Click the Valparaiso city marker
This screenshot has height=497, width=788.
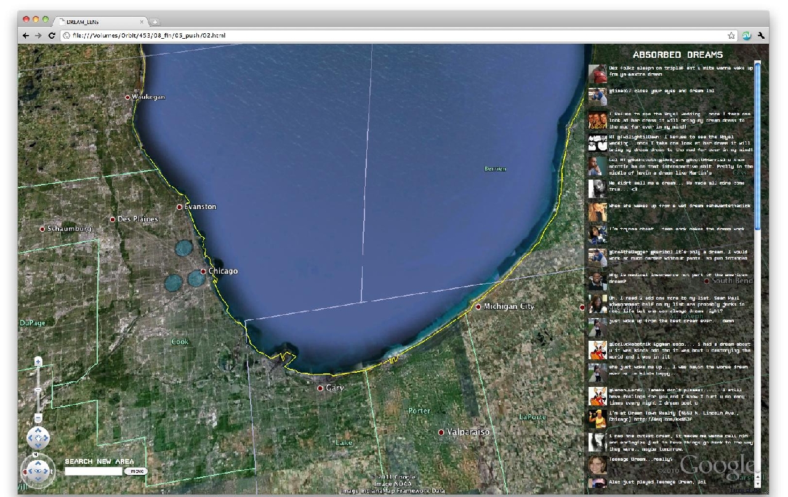tap(441, 432)
